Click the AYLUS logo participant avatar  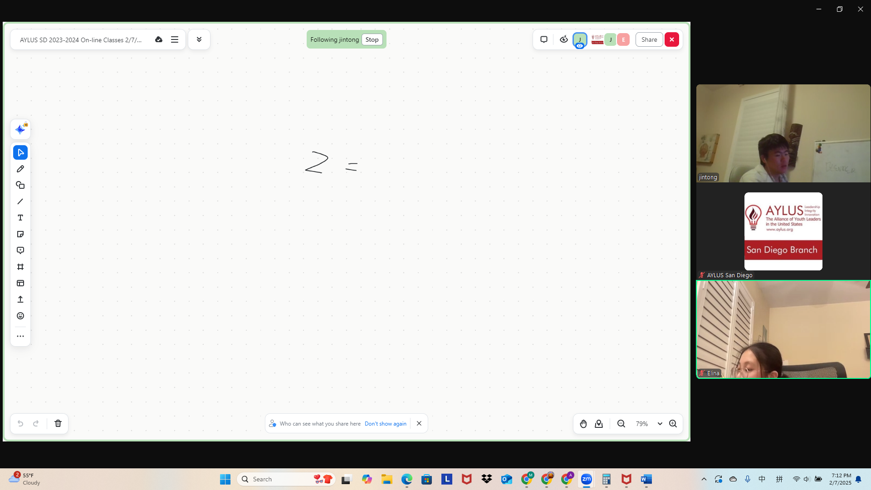[x=597, y=39]
